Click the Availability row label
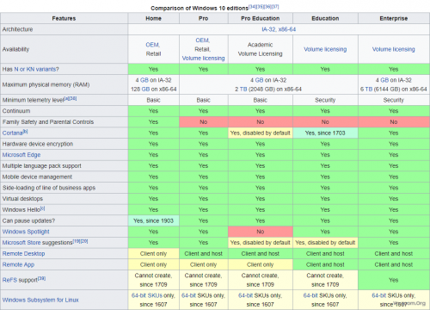 click(15, 49)
